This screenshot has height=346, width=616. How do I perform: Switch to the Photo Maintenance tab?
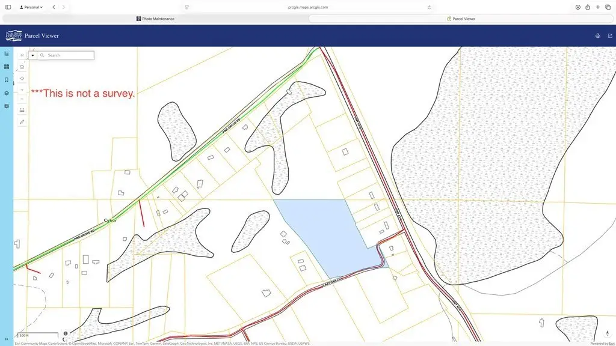click(x=156, y=19)
